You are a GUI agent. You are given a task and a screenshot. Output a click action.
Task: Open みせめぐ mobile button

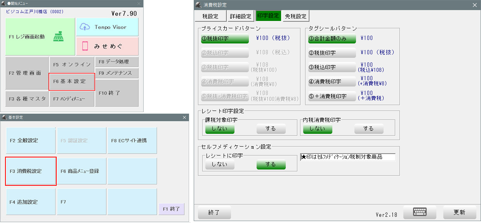point(107,46)
